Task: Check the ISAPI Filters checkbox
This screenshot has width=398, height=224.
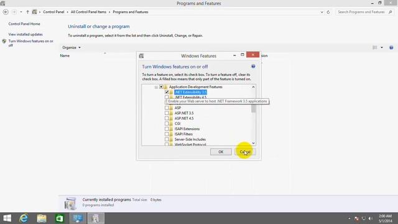Action: pos(167,134)
